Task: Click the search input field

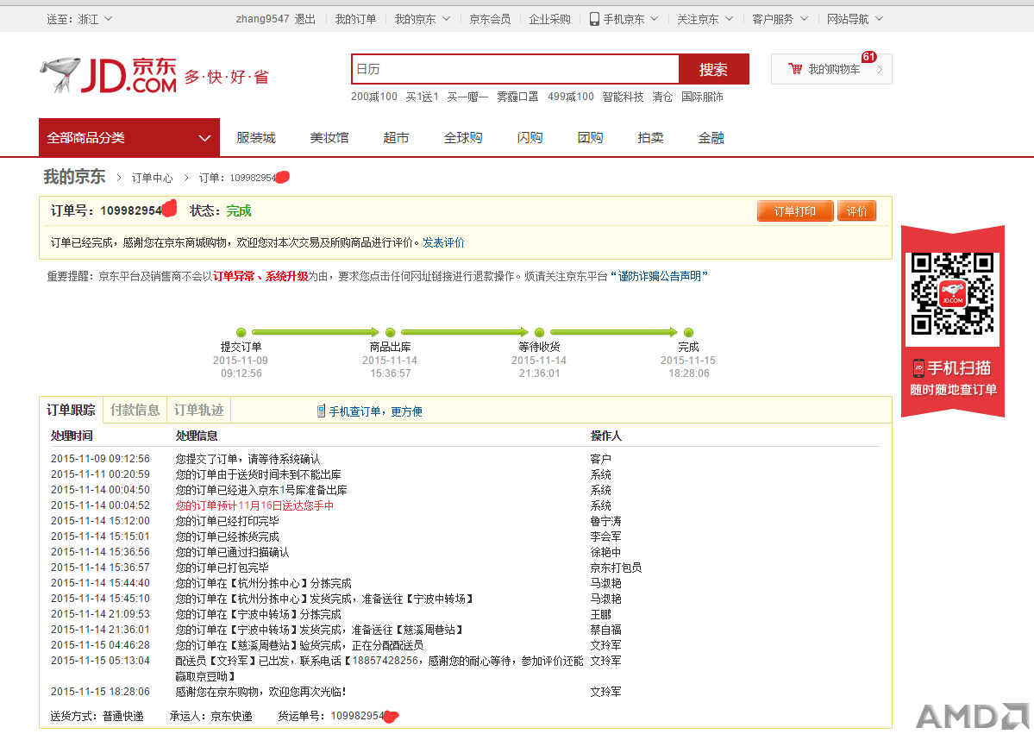Action: coord(516,69)
